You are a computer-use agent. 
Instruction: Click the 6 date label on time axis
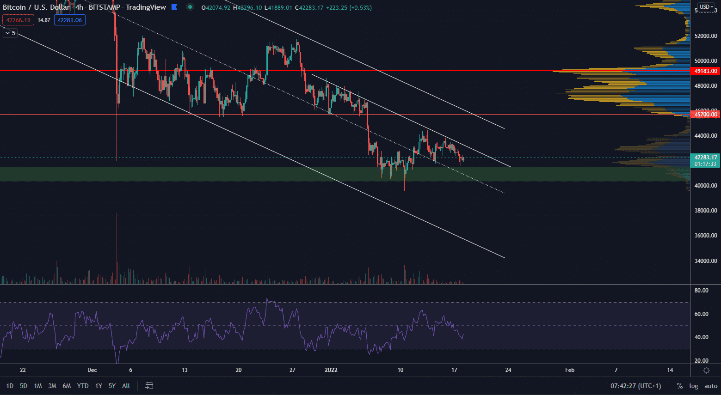pos(131,370)
